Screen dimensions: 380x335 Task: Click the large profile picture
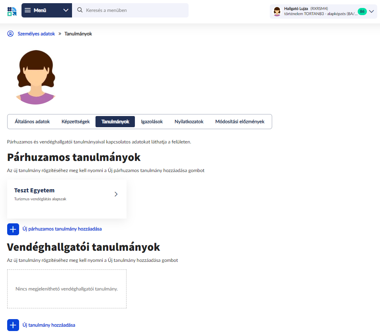click(x=36, y=77)
